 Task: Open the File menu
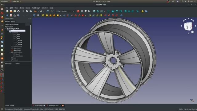point(7,8)
